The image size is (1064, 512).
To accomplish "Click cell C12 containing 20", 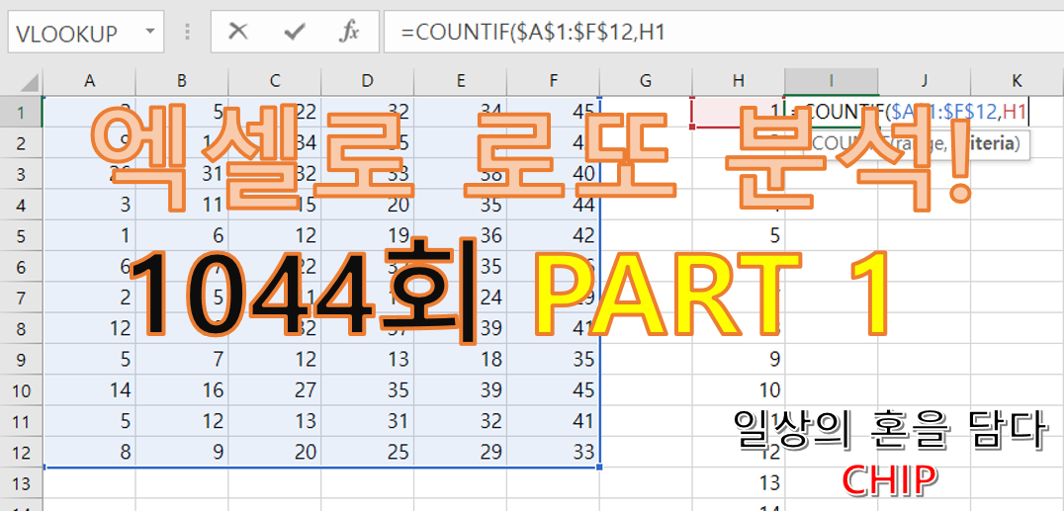I will point(275,452).
